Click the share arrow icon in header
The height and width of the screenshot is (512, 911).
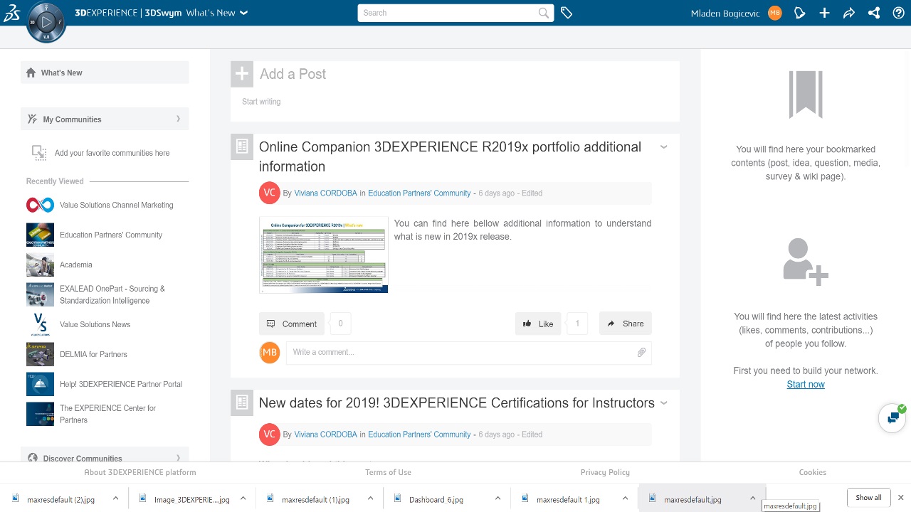tap(848, 13)
